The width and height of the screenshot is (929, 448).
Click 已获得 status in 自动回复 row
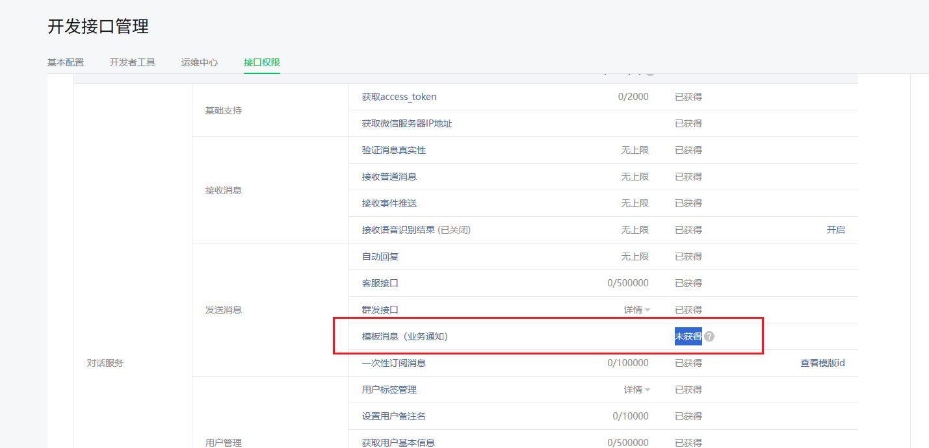[x=688, y=256]
